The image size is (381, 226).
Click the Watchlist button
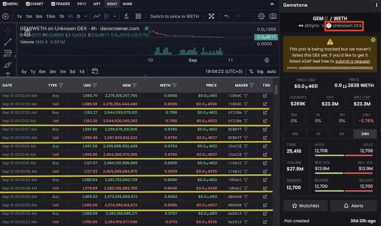[x=305, y=206]
